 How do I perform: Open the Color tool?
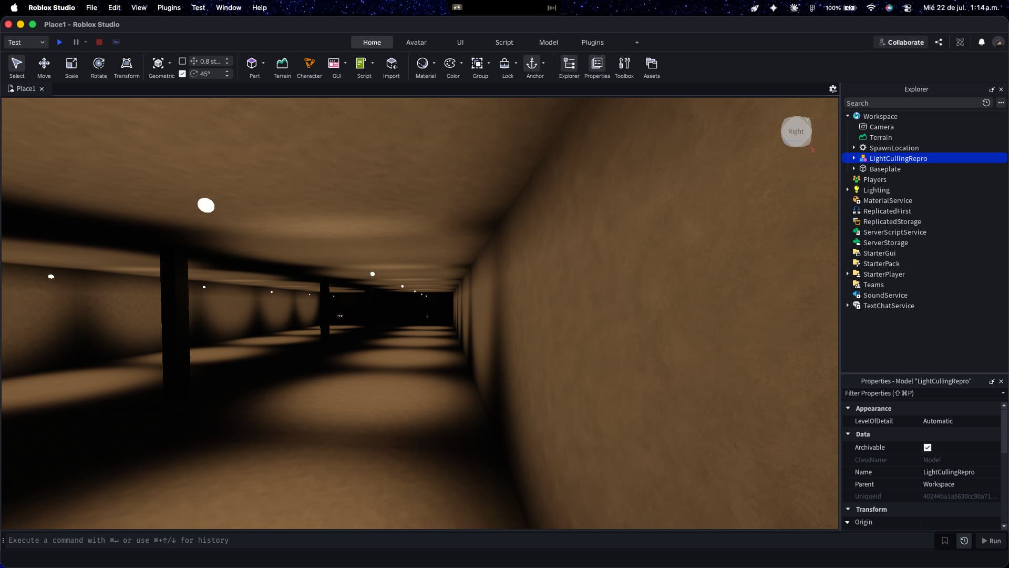coord(450,67)
